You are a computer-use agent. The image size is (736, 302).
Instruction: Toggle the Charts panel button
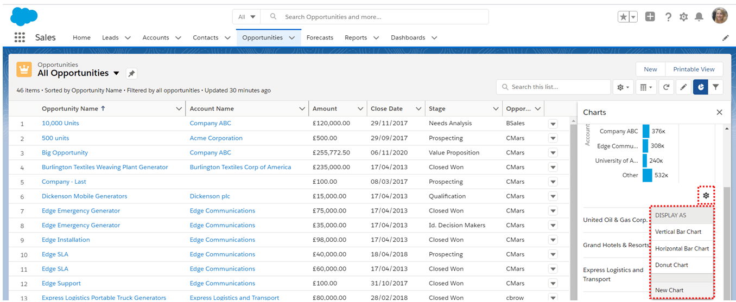(701, 87)
